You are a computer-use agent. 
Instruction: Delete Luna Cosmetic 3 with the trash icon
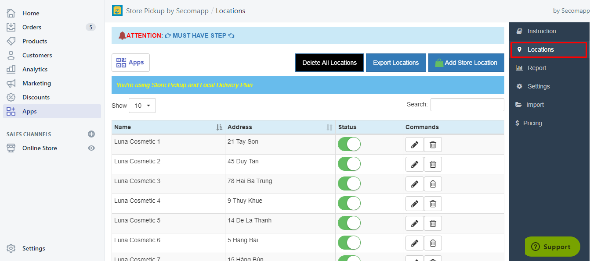coord(433,184)
